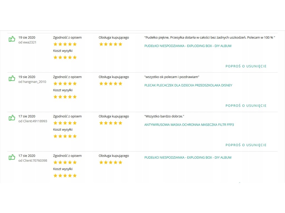This screenshot has width=285, height=213.
Task: Click the "Wszystko bardzo dobrze." comment text
Action: point(164,116)
